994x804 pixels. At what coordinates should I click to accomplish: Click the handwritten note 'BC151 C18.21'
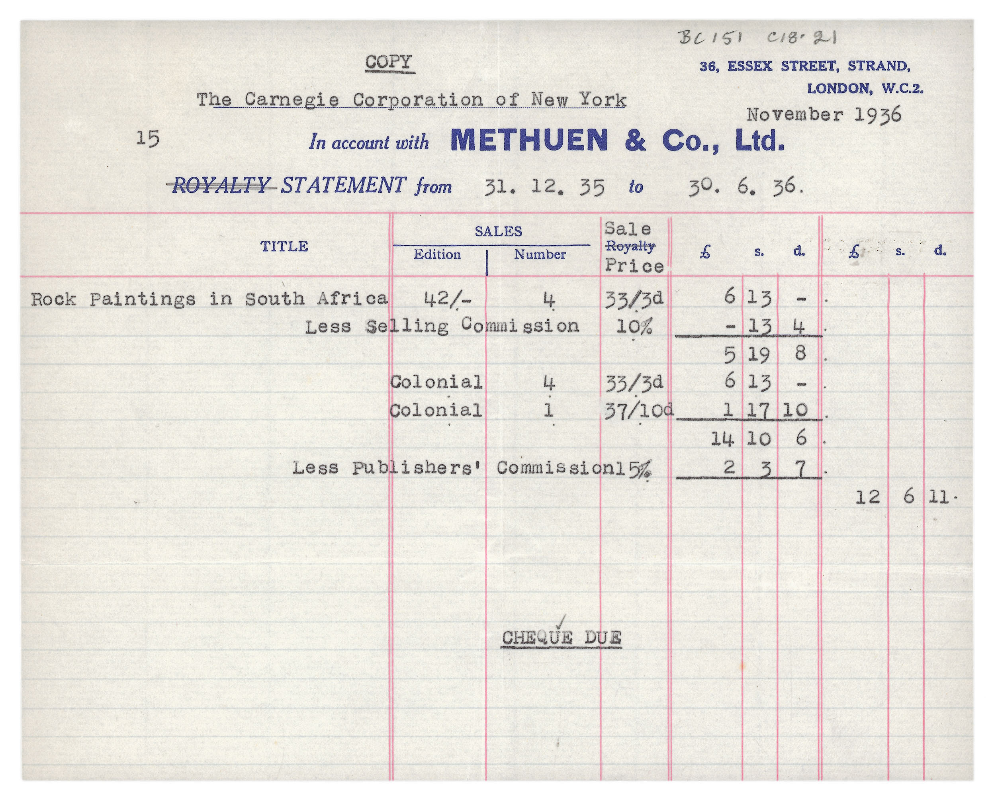tap(758, 37)
